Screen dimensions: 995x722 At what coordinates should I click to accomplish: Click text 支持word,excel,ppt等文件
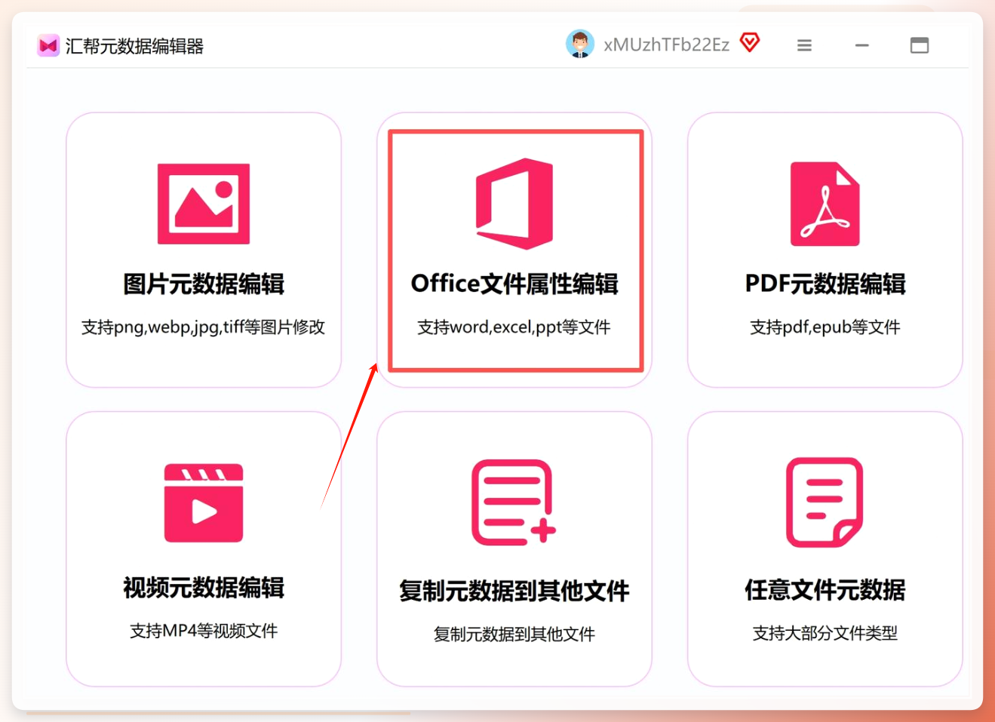click(514, 327)
